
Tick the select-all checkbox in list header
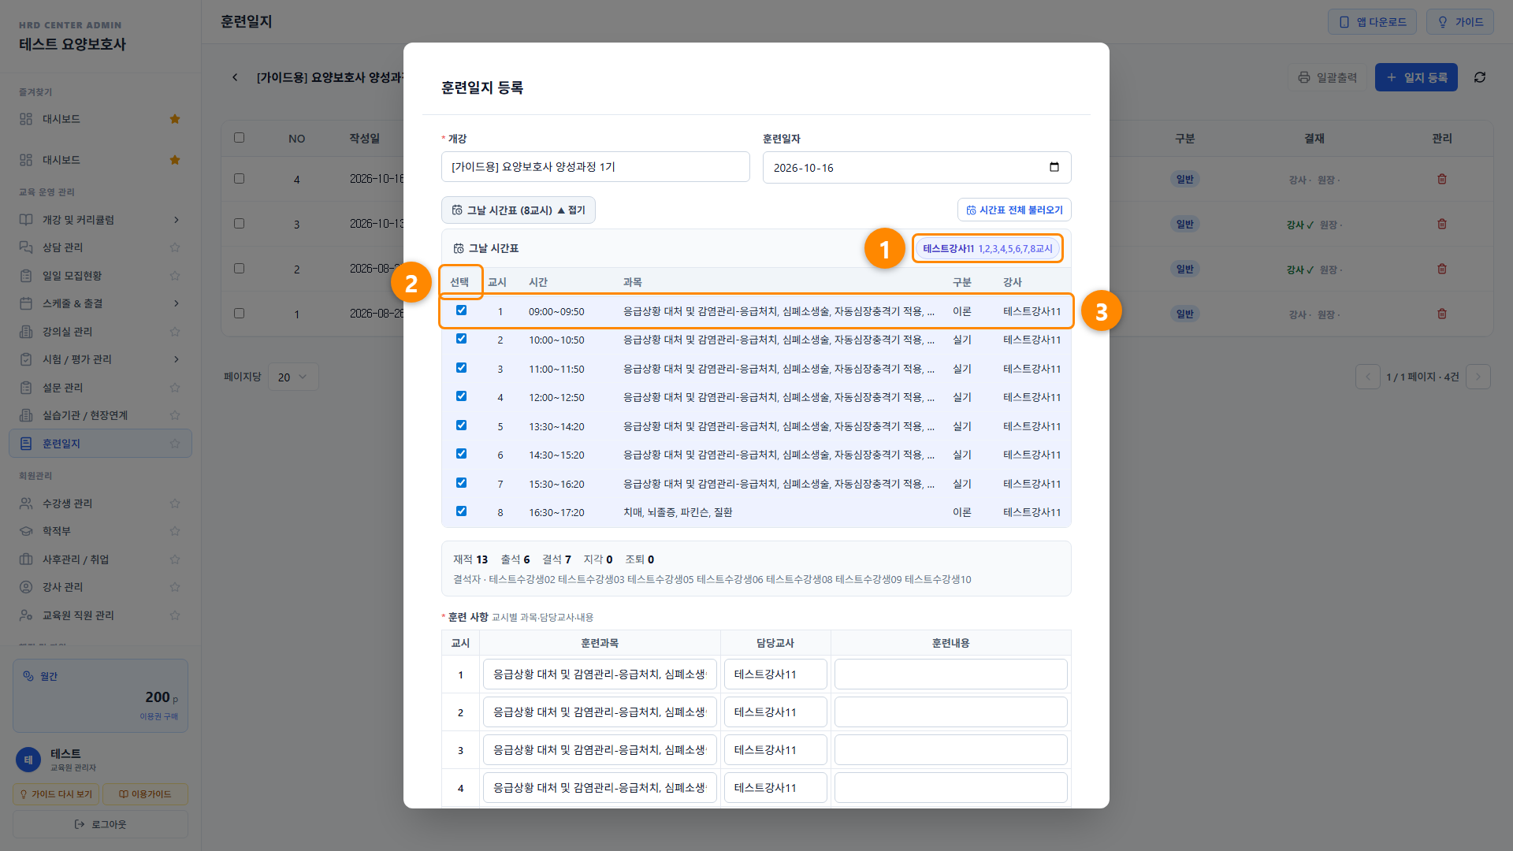click(x=239, y=138)
